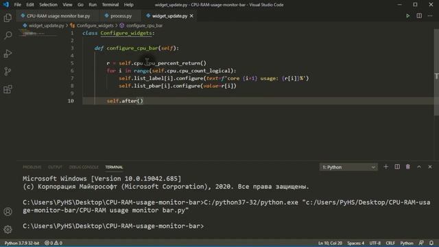The height and width of the screenshot is (247, 439).
Task: Click the terminal prompt input line
Action: [x=113, y=226]
